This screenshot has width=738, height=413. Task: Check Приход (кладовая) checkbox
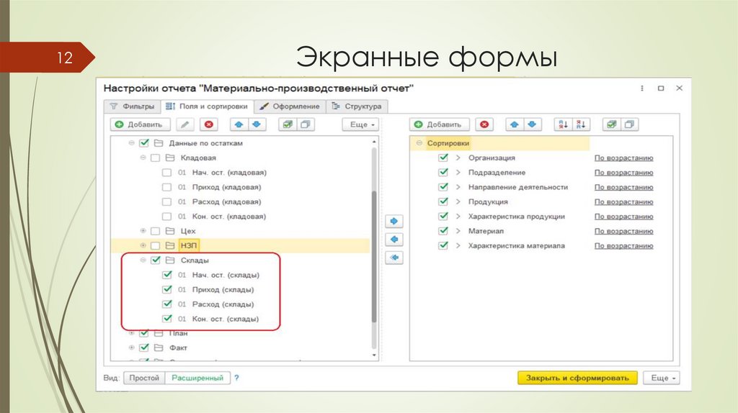tap(166, 187)
